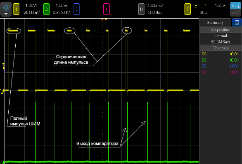Image resolution: width=242 pixels, height=164 pixels.
Task: Click channel 1 ground reference marker on left edge
Action: tap(2, 91)
